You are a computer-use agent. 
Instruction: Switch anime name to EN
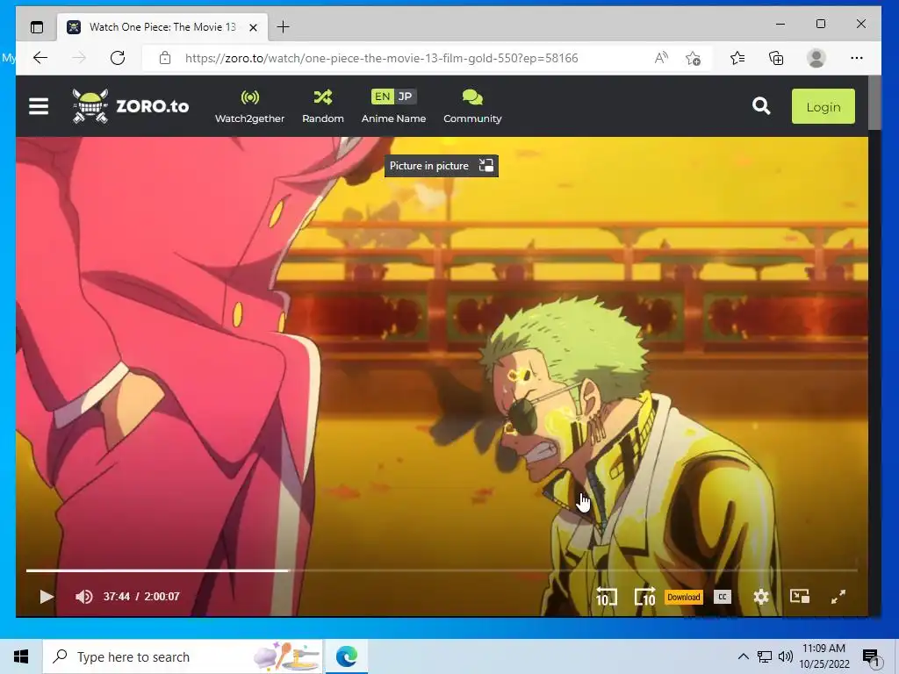click(383, 97)
